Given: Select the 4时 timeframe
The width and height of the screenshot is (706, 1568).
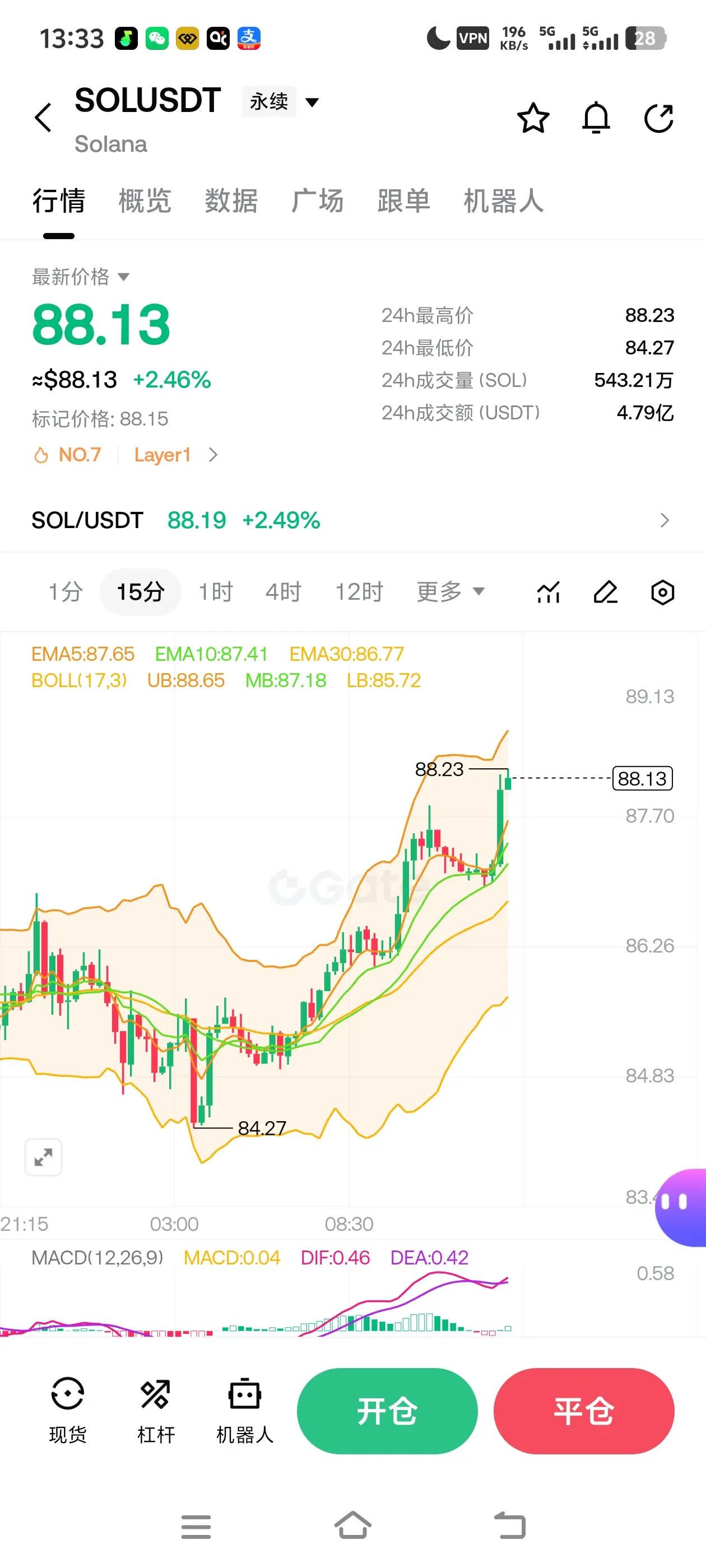Looking at the screenshot, I should pos(284,592).
